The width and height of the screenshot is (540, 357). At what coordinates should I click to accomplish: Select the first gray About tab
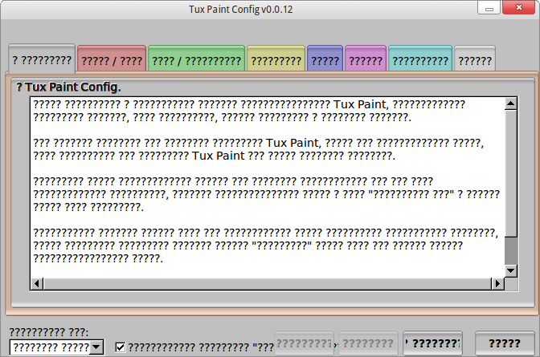pos(42,59)
